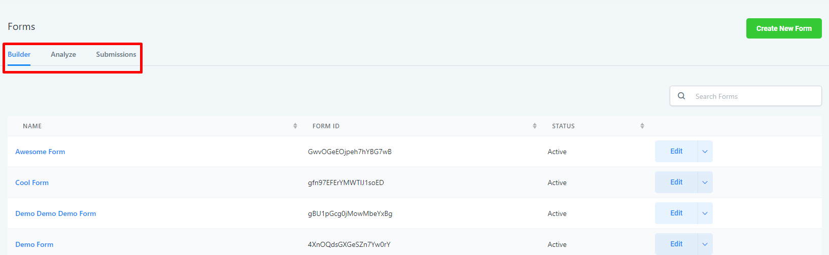Open the dropdown arrow for Demo Demo Demo Form
This screenshot has width=829, height=255.
coord(705,213)
